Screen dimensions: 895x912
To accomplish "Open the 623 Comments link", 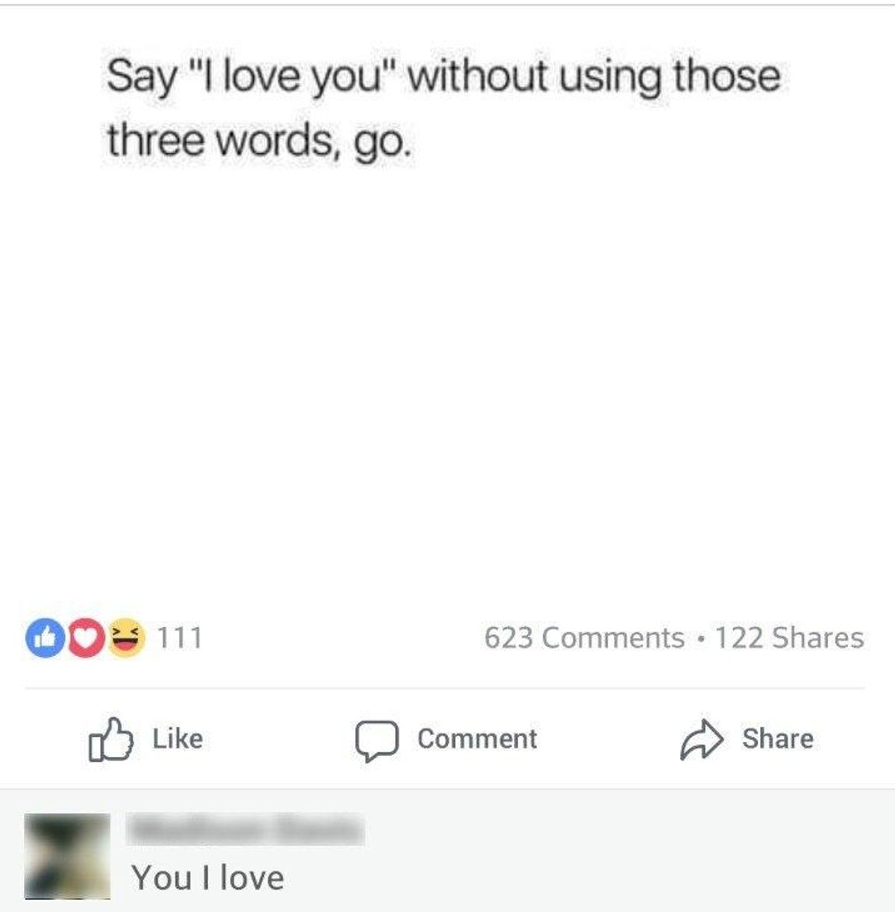I will [x=584, y=638].
